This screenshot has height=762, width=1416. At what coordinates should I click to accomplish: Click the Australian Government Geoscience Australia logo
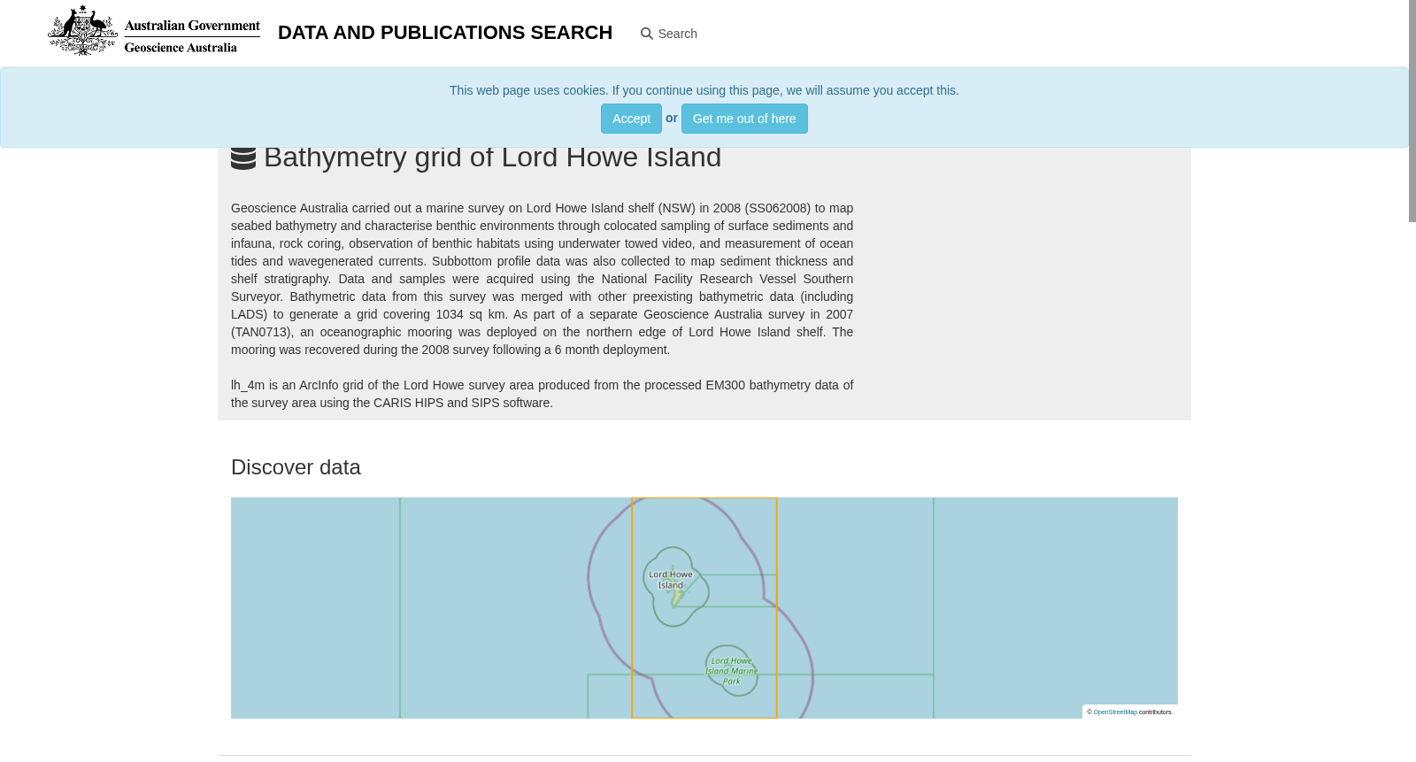154,31
